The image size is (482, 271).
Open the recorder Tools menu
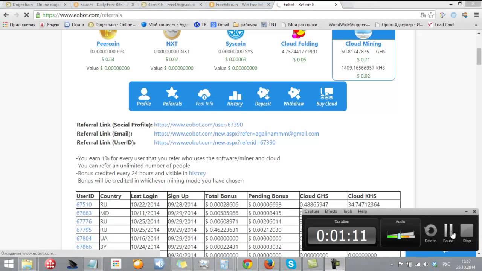[348, 212]
